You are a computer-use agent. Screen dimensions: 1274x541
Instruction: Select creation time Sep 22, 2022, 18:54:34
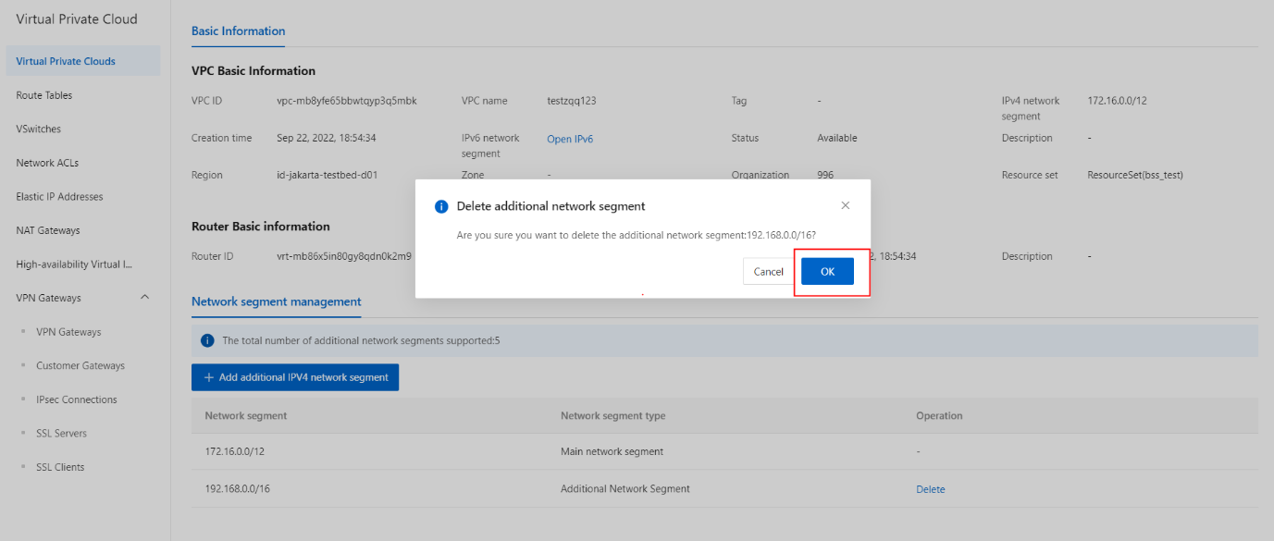(x=327, y=138)
